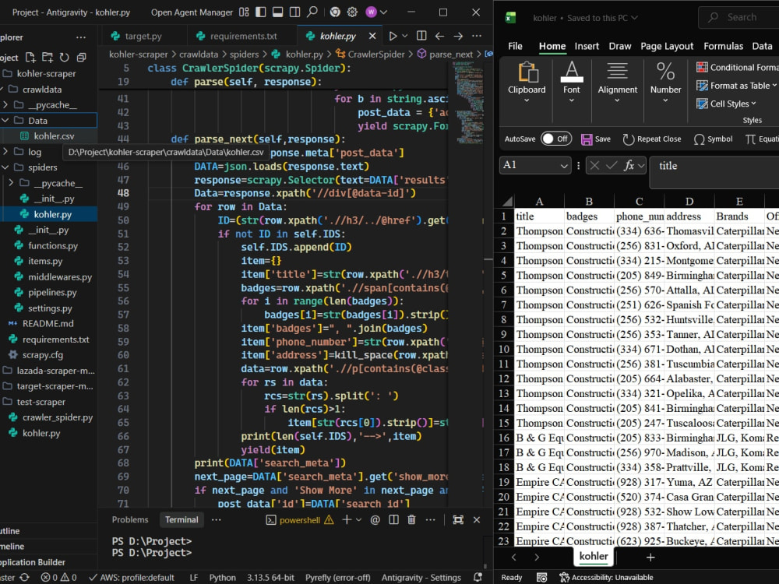The height and width of the screenshot is (584, 779).
Task: Create new folder in Explorer
Action: 48,58
